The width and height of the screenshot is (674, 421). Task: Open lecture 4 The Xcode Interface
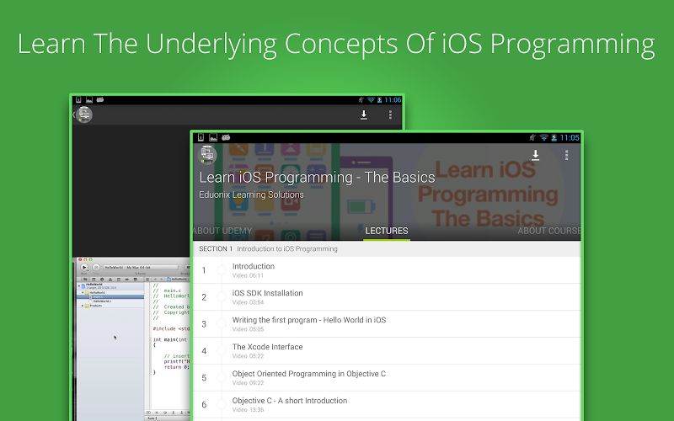tap(387, 350)
